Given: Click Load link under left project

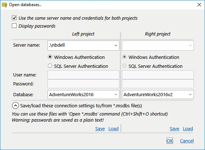Looking at the screenshot, I should pos(114,129).
